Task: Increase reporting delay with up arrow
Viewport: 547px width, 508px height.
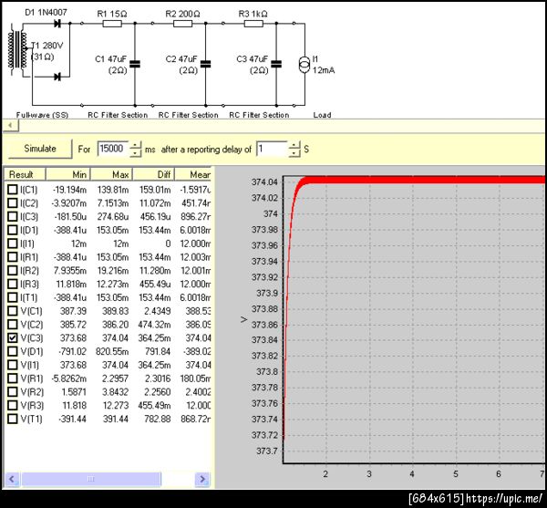Action: (294, 145)
